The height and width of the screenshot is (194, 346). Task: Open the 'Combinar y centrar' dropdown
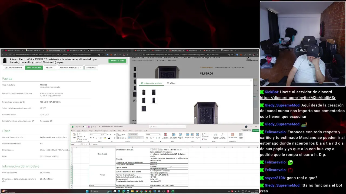pos(143,138)
